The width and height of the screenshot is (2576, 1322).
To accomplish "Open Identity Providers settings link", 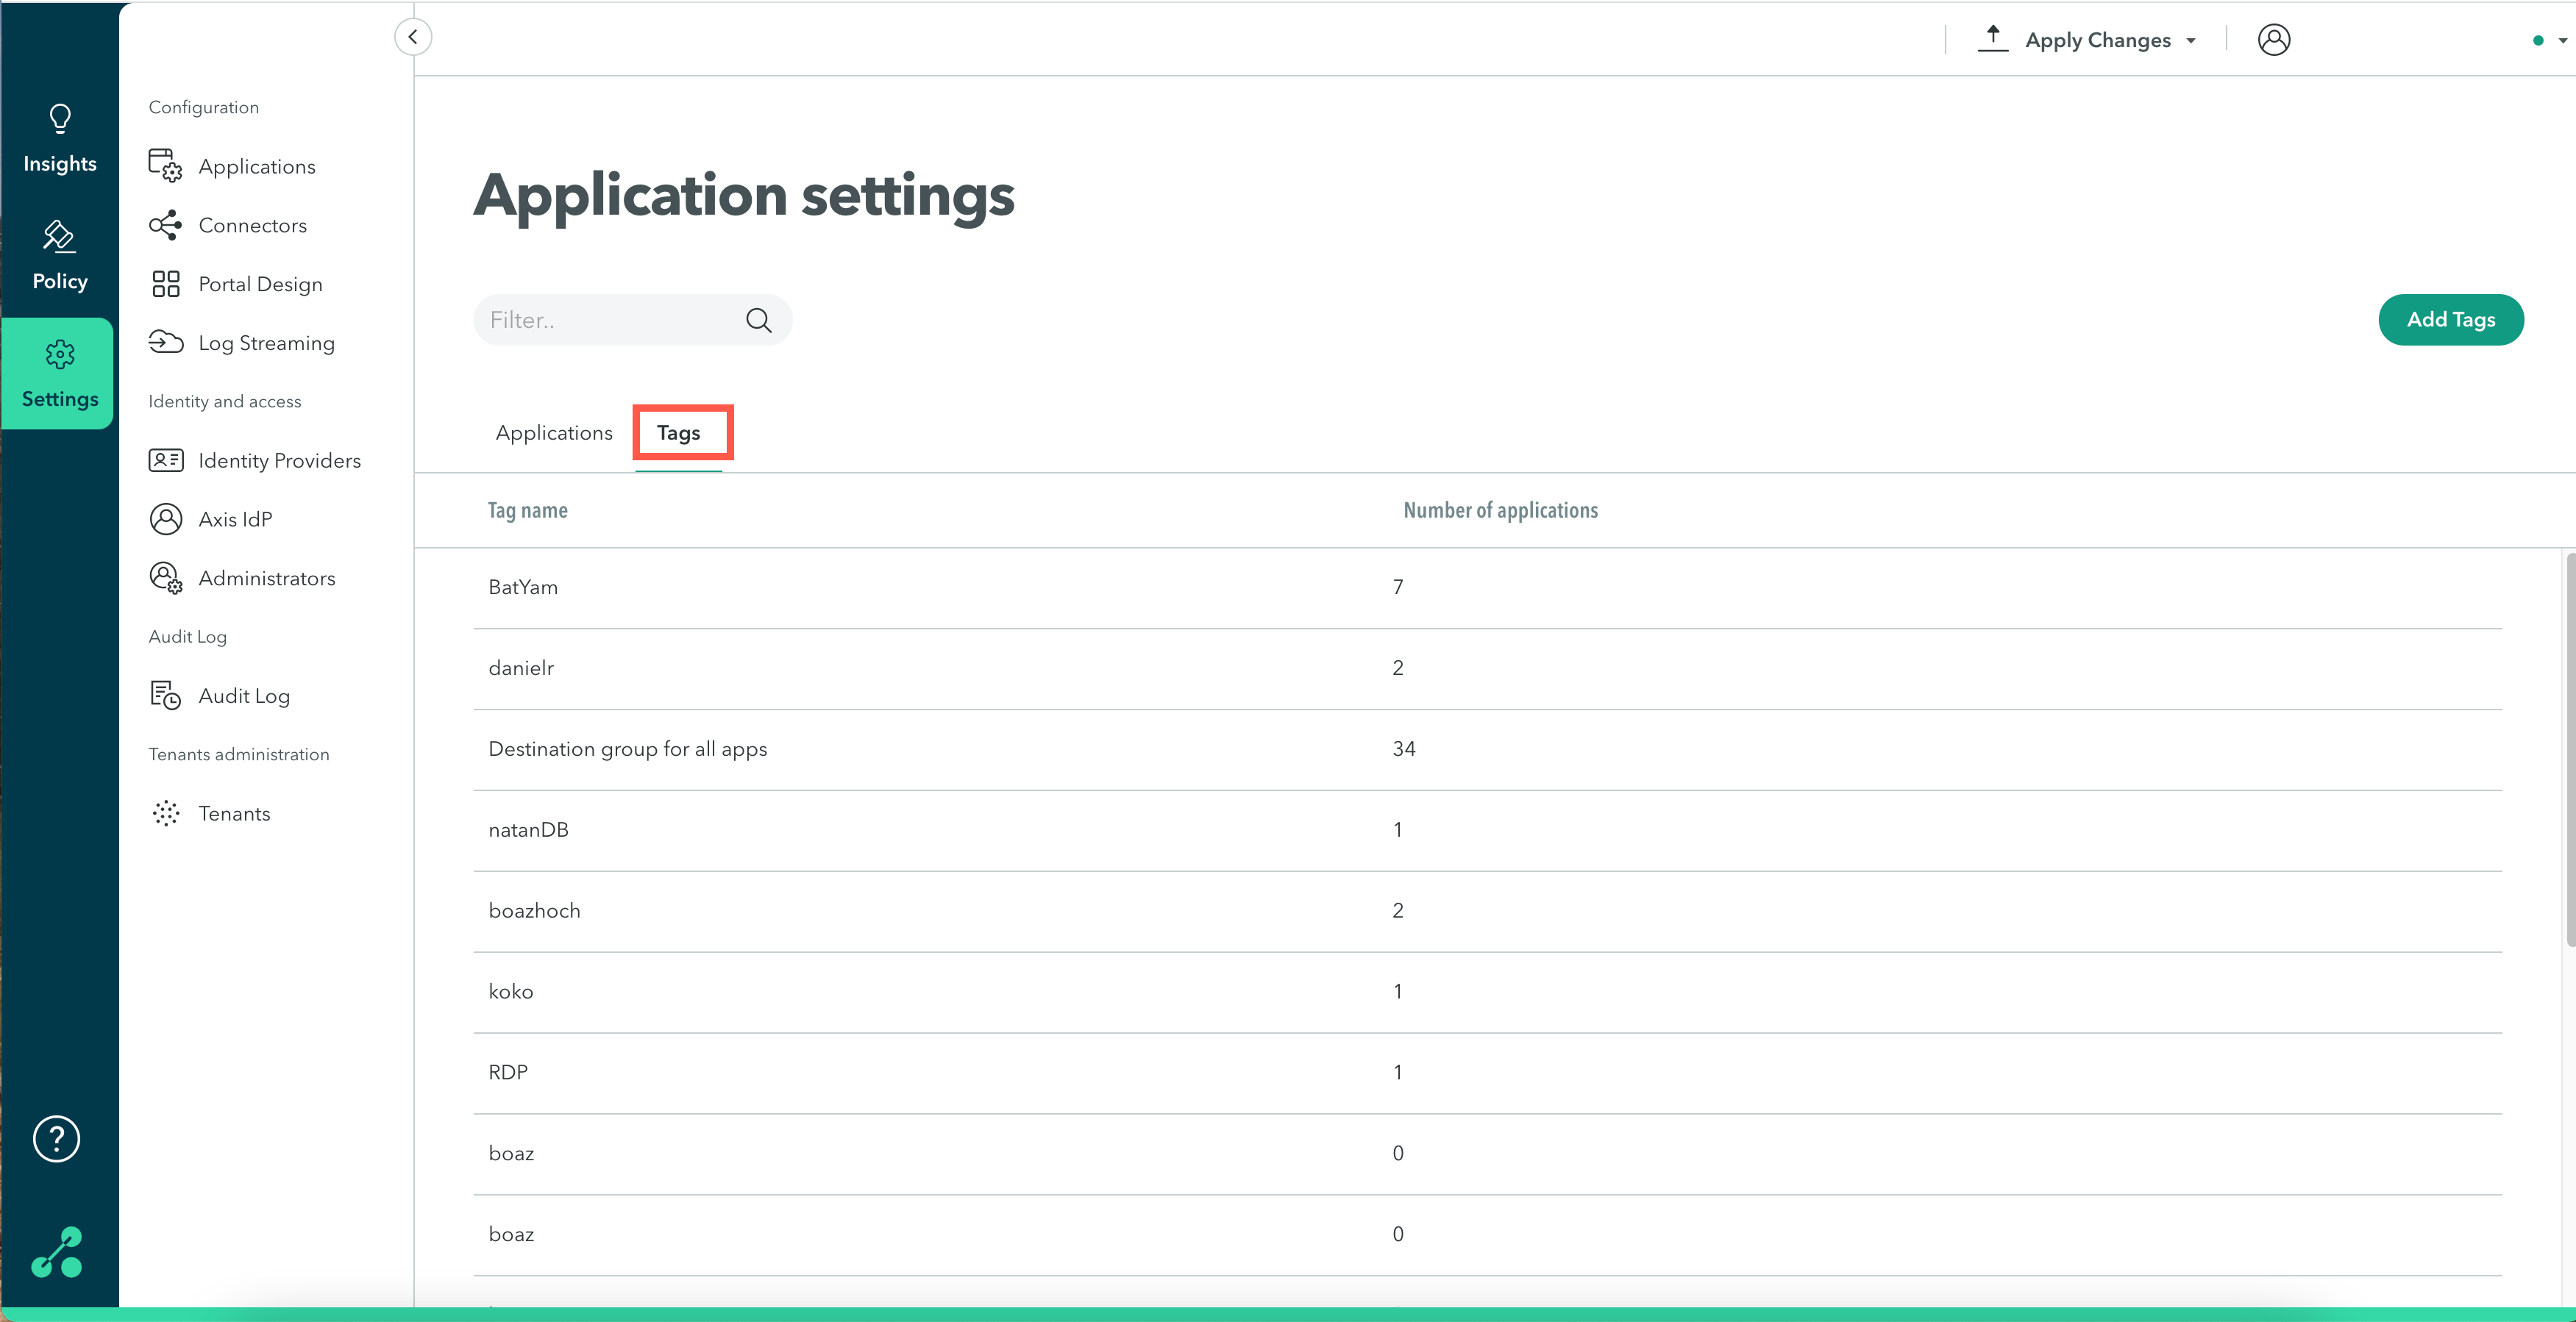I will click(x=279, y=461).
